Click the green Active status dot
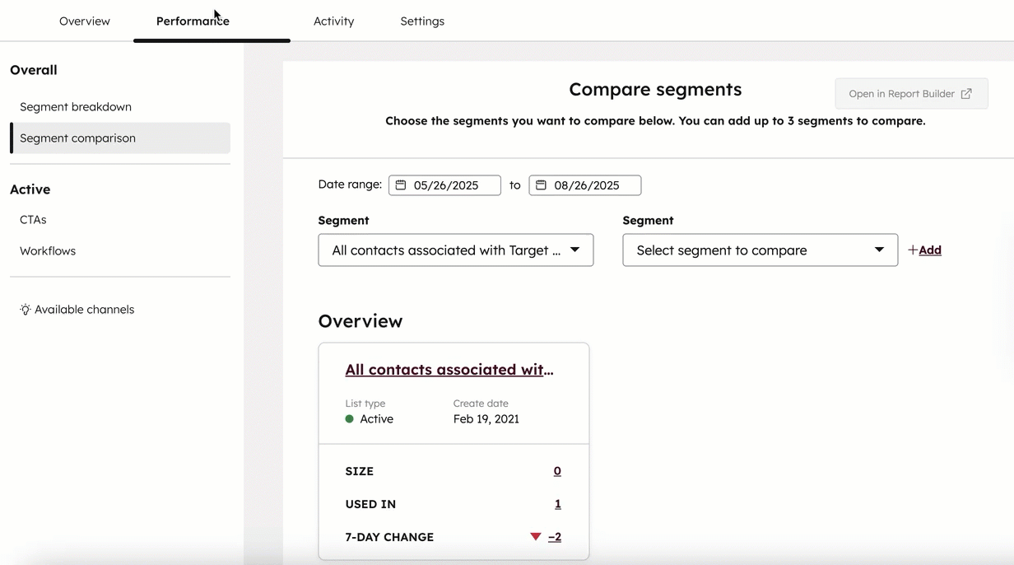This screenshot has height=565, width=1014. tap(349, 418)
